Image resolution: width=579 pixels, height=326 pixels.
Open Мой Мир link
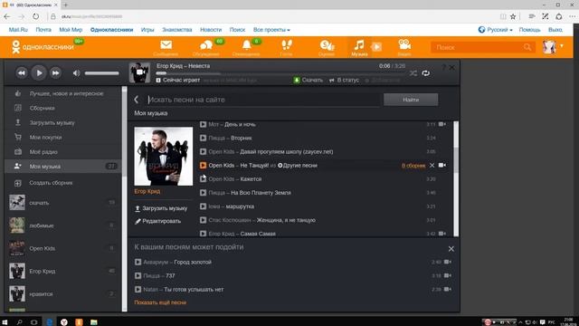pos(71,30)
